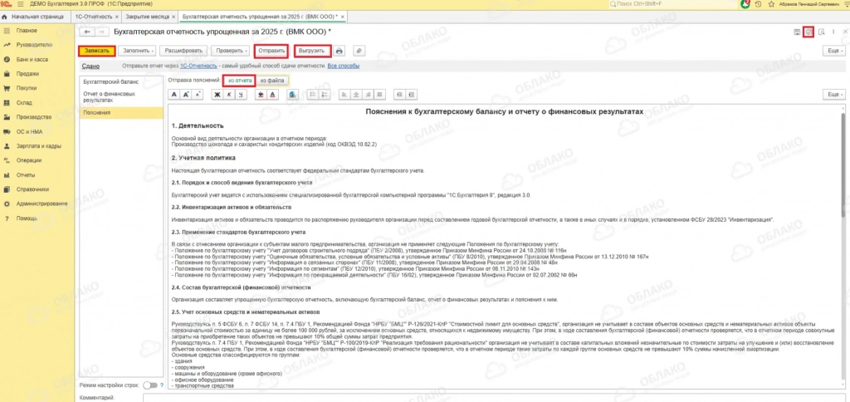Open Бухгалтерский баланс section
This screenshot has height=402, width=850.
coord(121,81)
